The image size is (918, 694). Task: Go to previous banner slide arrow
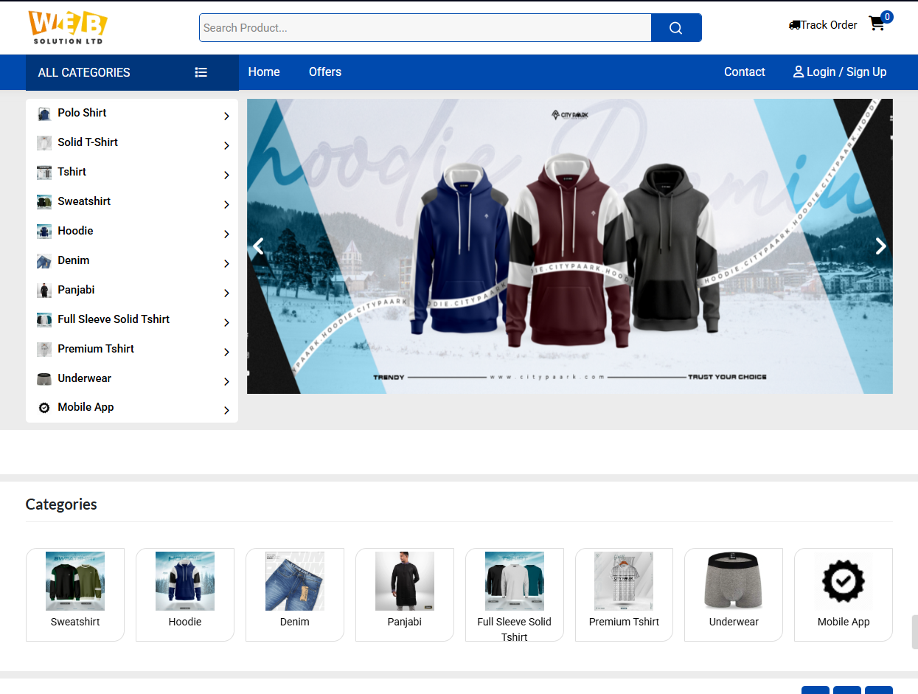point(258,246)
